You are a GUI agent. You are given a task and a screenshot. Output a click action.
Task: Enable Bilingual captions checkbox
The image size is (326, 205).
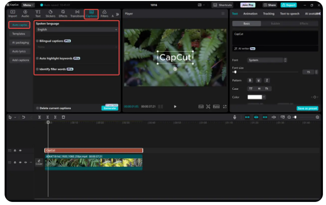(37, 41)
